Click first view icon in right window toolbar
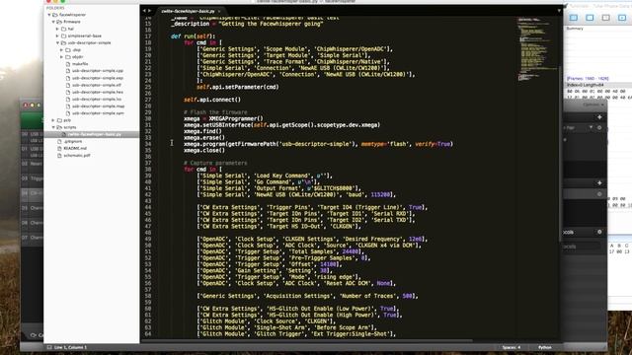The width and height of the screenshot is (632, 355). [574, 18]
